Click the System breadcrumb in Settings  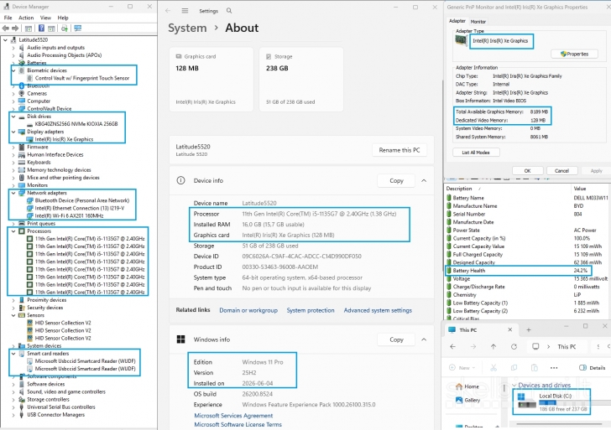tap(187, 28)
